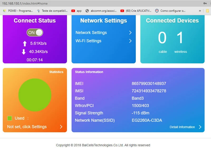211x155 pixels.
Task: Open the yellow bookmarks folder icon
Action: (x=207, y=11)
